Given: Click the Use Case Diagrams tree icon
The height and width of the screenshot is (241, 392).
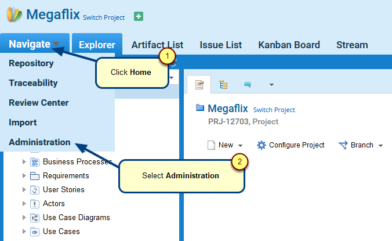Looking at the screenshot, I should click(34, 218).
